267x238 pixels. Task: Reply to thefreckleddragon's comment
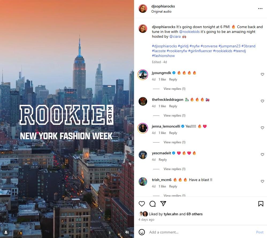(x=173, y=106)
